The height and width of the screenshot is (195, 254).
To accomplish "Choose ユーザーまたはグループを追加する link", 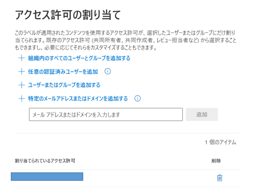I will point(64,85).
